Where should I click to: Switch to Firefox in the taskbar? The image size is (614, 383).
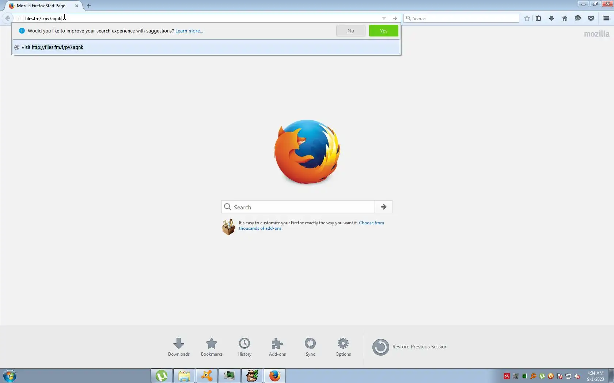click(275, 376)
